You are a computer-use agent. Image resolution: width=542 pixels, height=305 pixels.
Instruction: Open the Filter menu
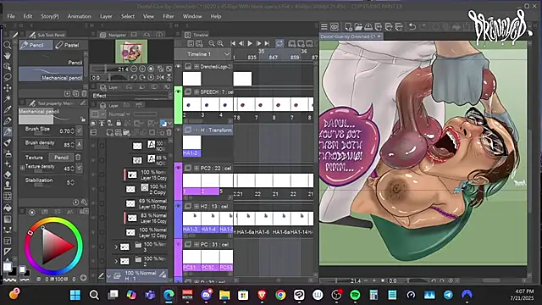pos(169,16)
